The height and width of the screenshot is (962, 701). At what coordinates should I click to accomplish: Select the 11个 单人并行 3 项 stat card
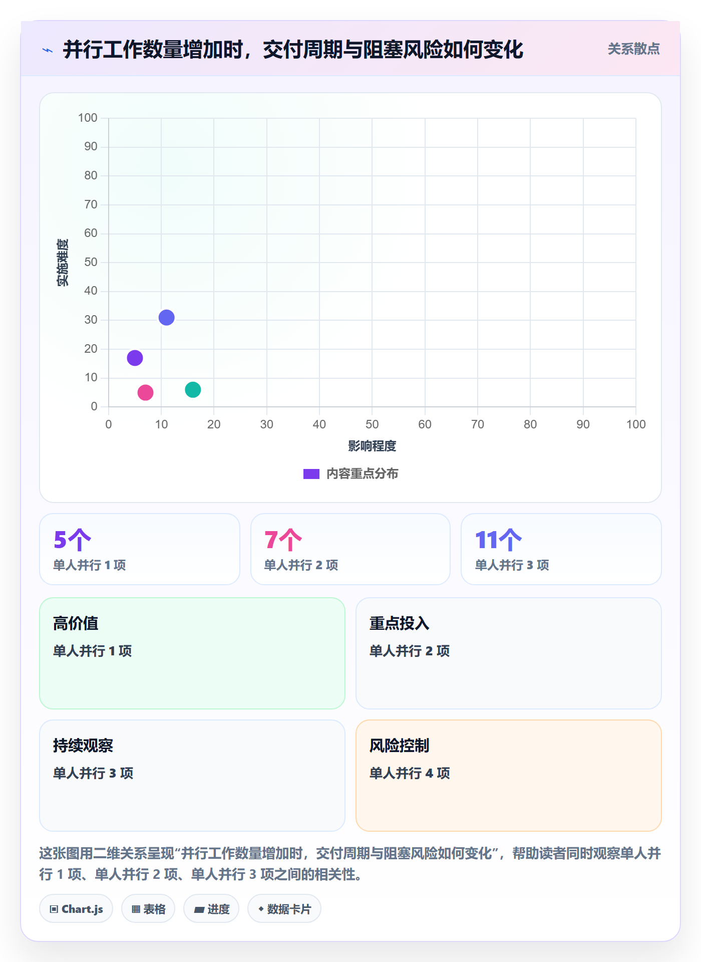tap(561, 549)
